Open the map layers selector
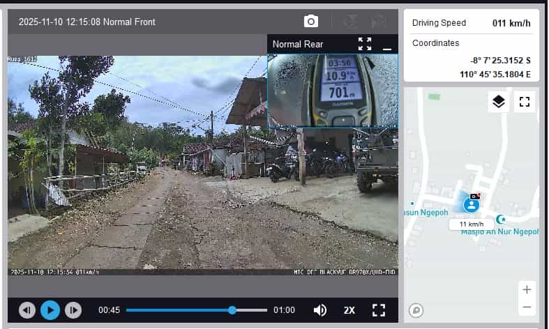Image resolution: width=549 pixels, height=329 pixels. pos(498,102)
